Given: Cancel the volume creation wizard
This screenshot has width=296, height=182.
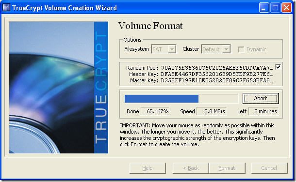Looking at the screenshot, I should coord(269,168).
